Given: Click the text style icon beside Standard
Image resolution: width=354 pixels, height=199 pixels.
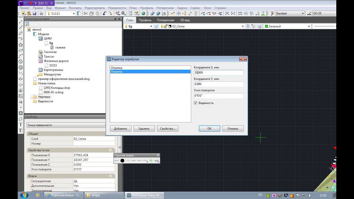Looking at the screenshot, I should click(x=272, y=14).
